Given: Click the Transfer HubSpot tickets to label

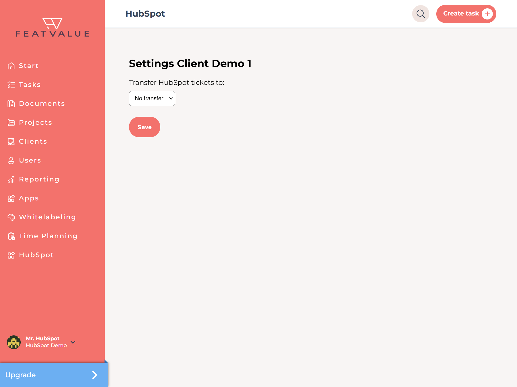Looking at the screenshot, I should coord(176,83).
